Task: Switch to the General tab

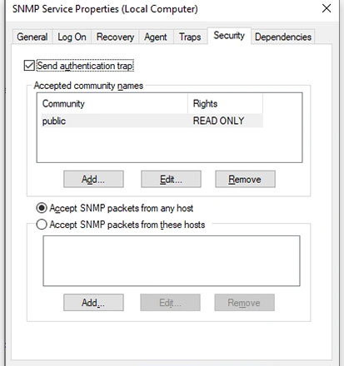Action: click(32, 37)
